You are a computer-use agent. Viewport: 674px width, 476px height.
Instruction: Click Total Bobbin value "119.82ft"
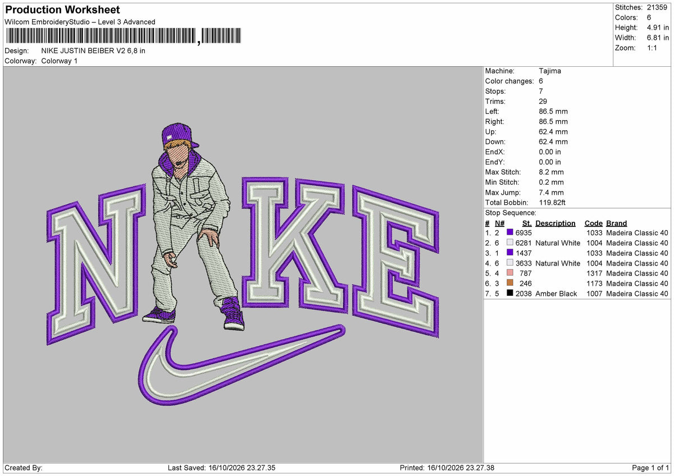coord(553,202)
